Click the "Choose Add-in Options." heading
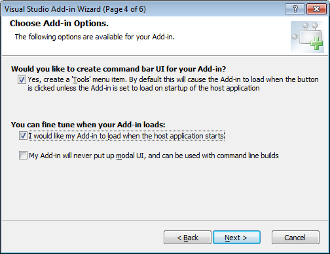This screenshot has width=330, height=254. (59, 24)
